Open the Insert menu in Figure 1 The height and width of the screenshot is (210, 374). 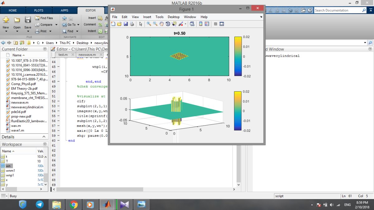147,17
